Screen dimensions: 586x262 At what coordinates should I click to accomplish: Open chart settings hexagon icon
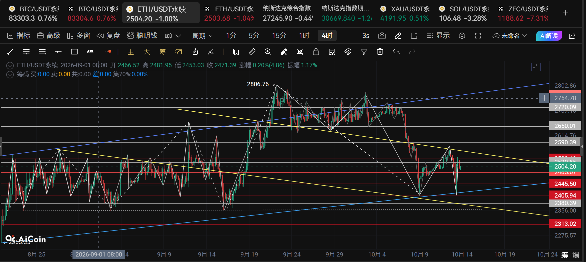[462, 36]
